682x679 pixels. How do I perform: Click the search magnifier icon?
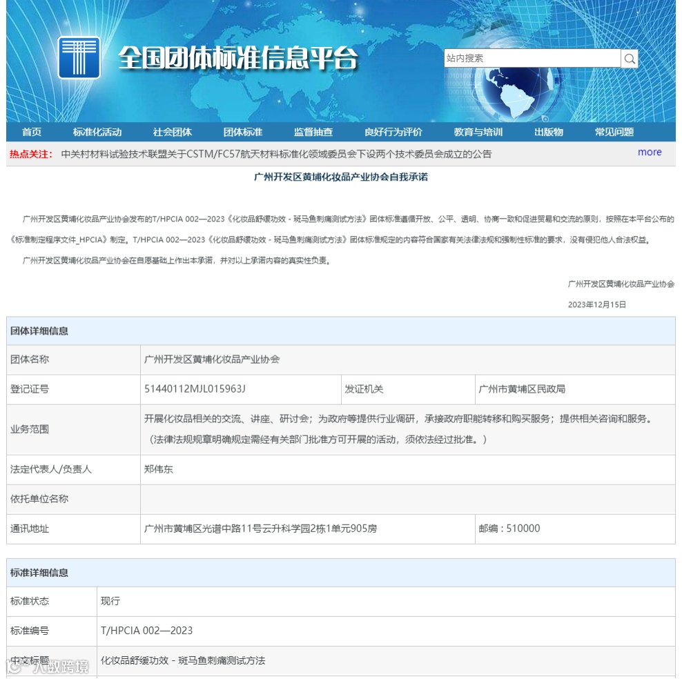(630, 58)
